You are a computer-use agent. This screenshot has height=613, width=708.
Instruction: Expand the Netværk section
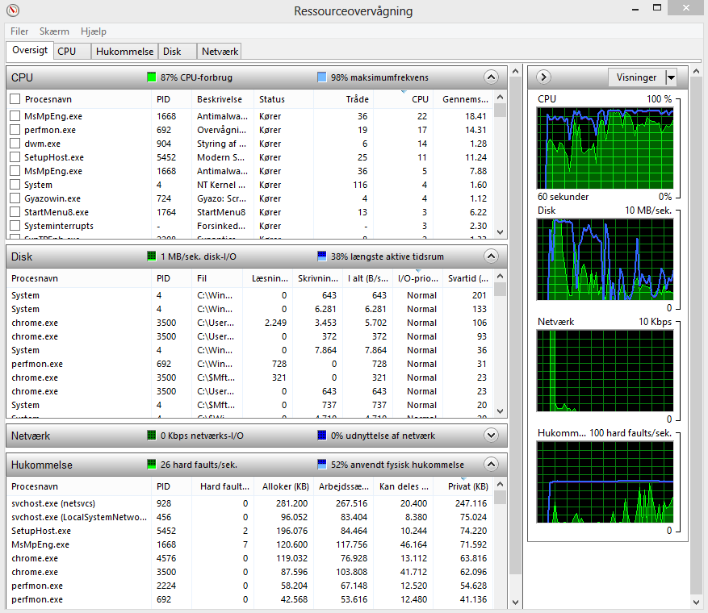(x=492, y=436)
